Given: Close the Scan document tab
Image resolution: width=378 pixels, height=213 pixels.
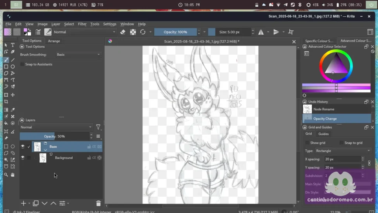Looking at the screenshot, I should pos(294,41).
